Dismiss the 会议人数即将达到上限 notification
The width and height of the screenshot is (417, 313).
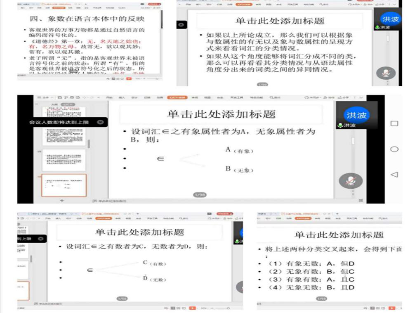[100, 122]
